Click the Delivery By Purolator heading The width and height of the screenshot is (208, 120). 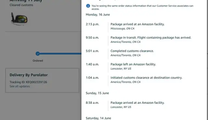29,75
